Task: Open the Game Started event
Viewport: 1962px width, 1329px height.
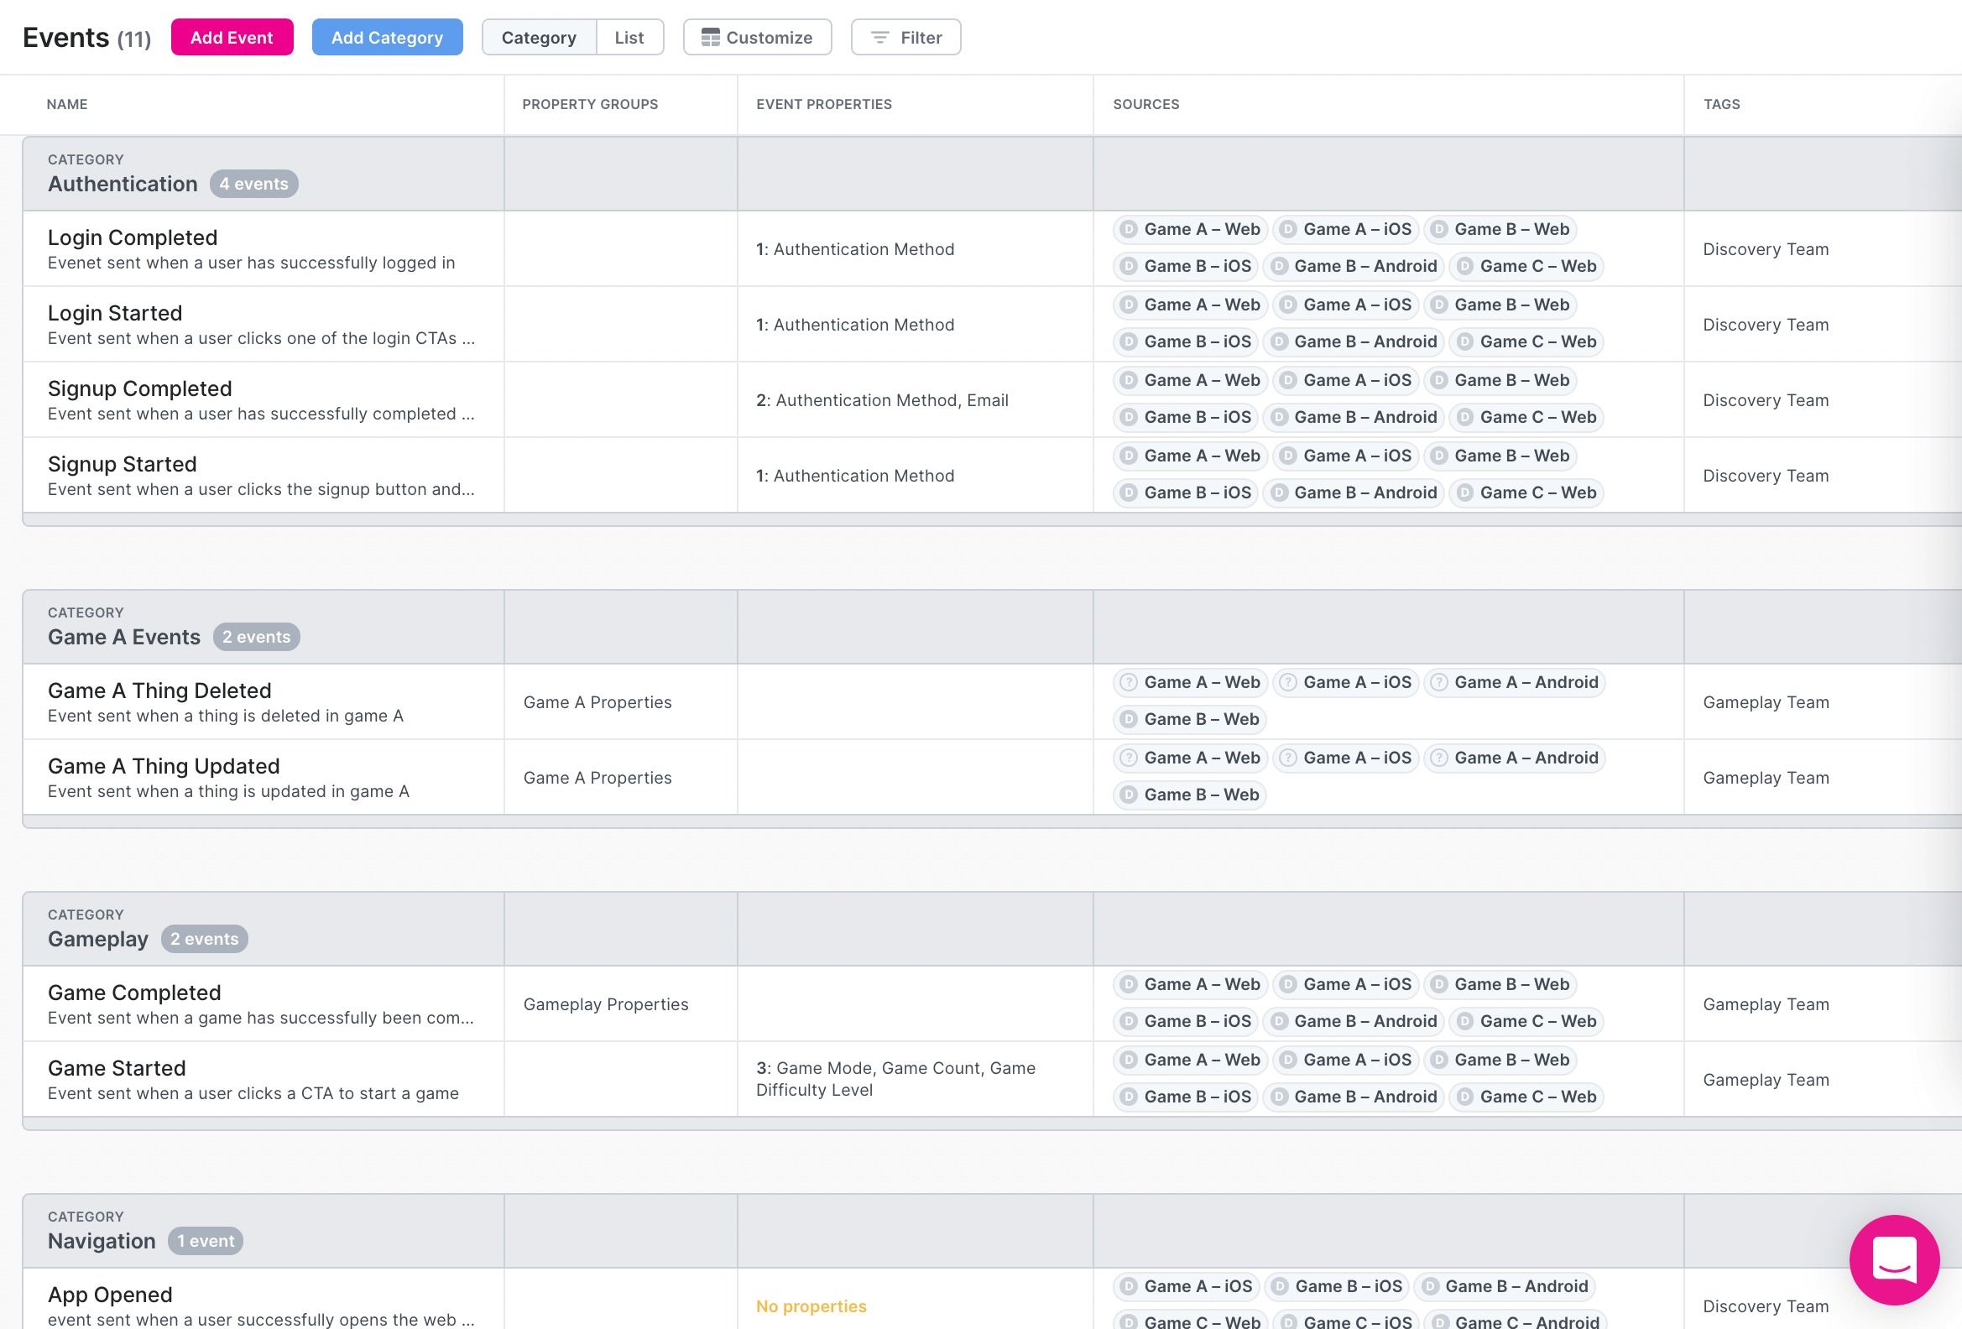Action: (117, 1068)
